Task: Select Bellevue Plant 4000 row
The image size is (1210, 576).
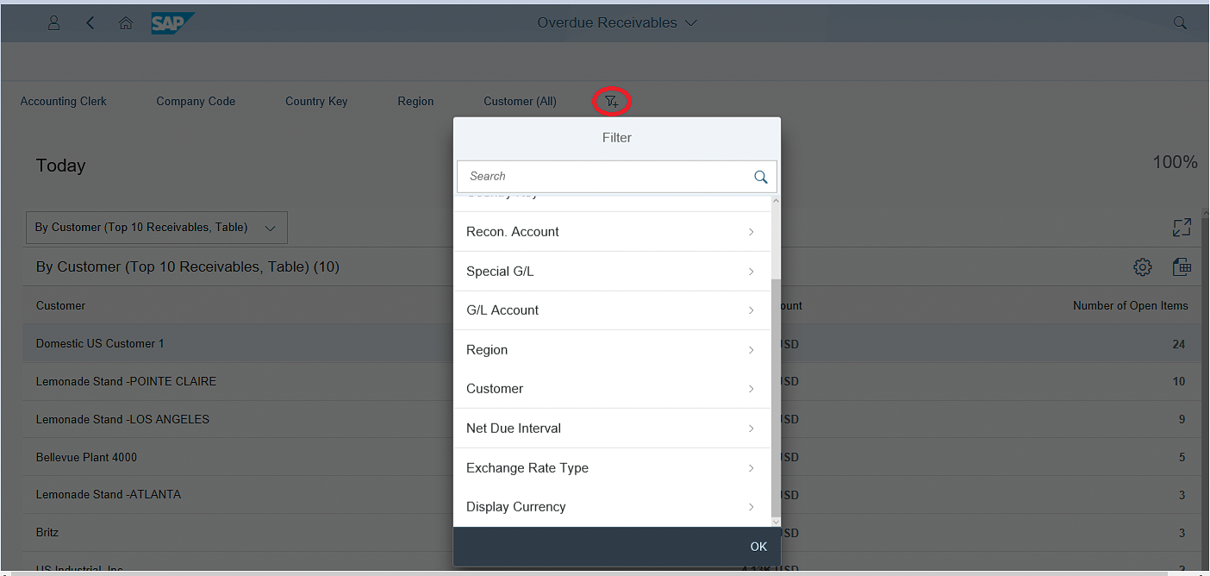Action: tap(612, 457)
